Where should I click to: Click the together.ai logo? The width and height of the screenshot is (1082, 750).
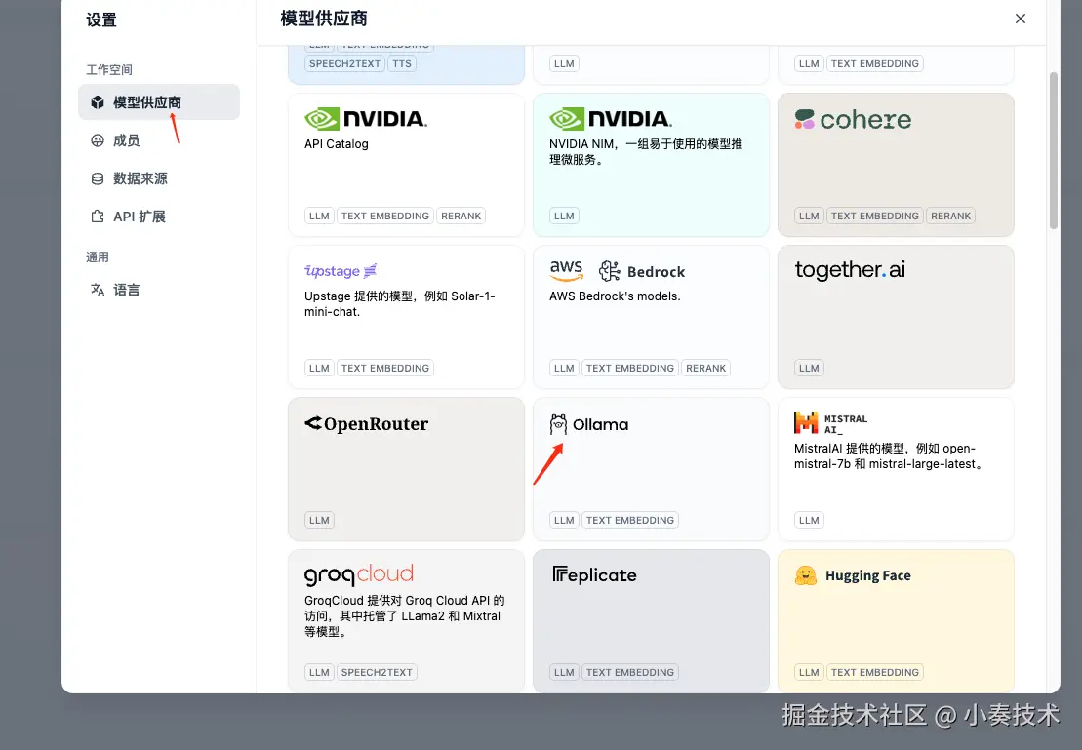(850, 270)
